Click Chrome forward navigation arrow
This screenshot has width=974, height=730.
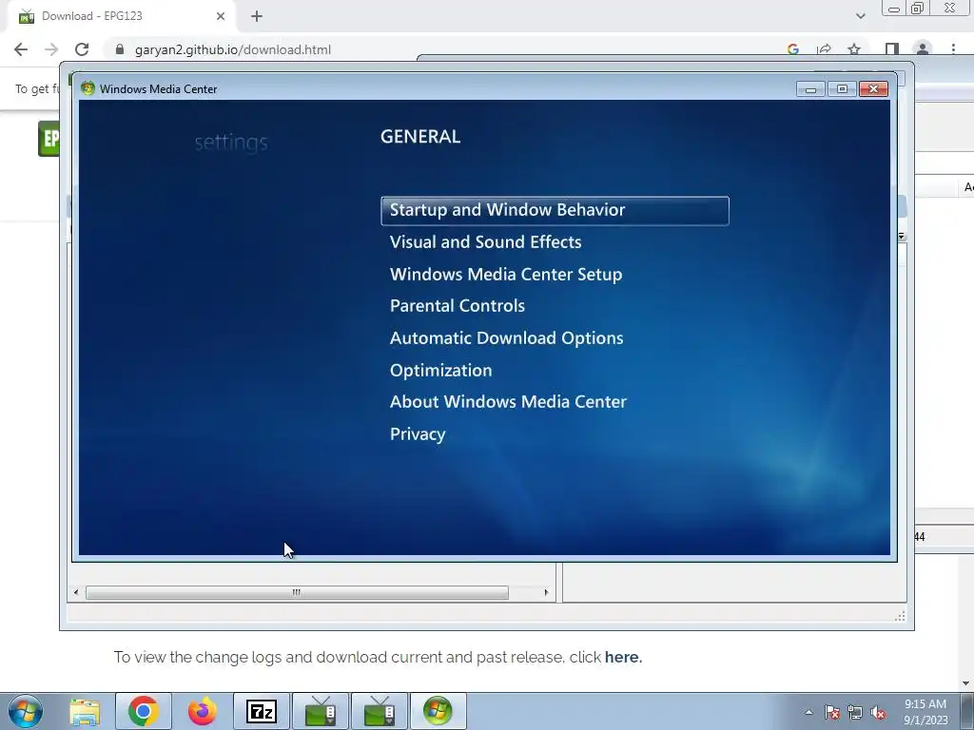[x=51, y=49]
